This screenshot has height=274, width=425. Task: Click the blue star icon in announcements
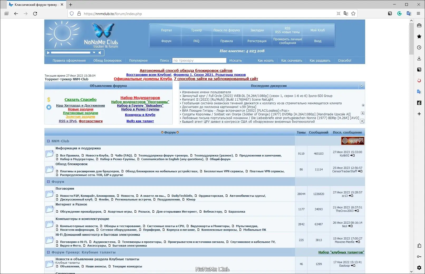coord(49,107)
